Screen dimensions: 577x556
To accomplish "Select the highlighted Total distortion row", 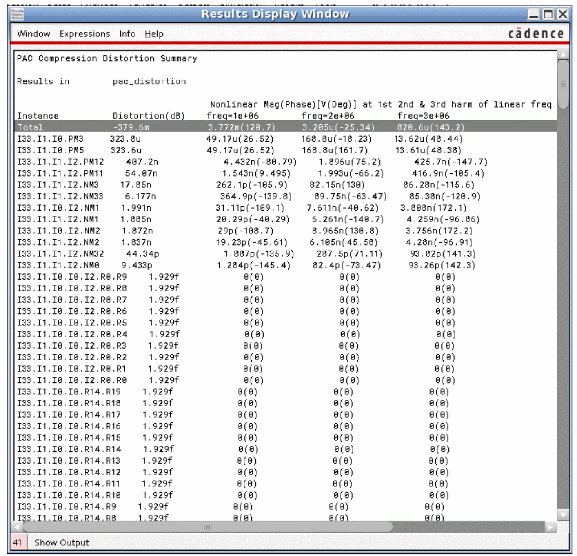I will [x=285, y=127].
